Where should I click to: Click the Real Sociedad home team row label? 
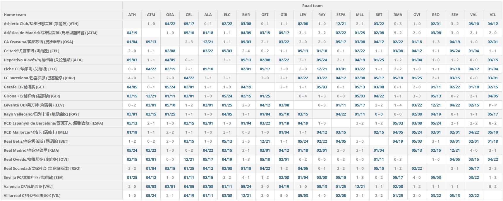42,169
